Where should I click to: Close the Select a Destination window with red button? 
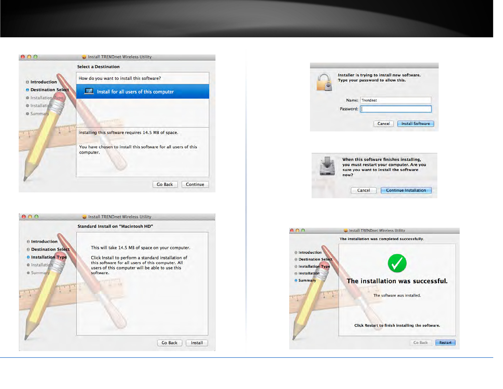click(x=23, y=57)
